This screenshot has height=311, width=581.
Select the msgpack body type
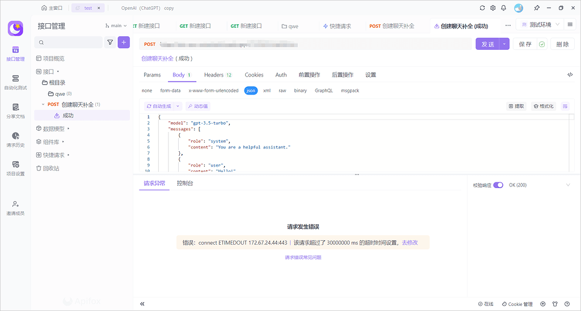[x=350, y=91]
